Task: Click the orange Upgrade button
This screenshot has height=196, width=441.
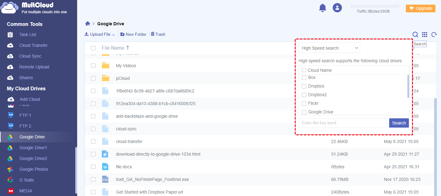Action: [420, 8]
